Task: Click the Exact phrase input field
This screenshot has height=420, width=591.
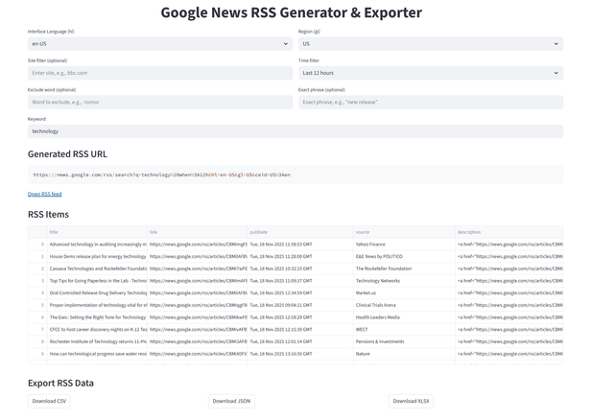Action: click(x=430, y=102)
